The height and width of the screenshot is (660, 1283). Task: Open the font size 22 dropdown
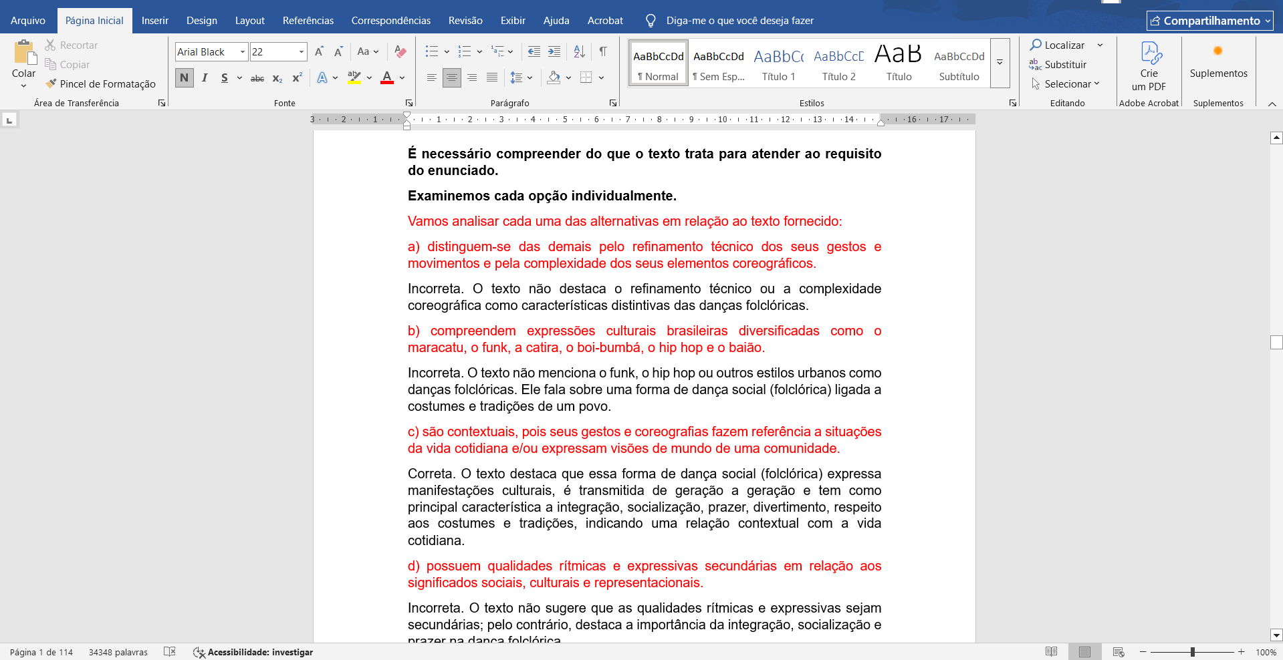pos(302,51)
